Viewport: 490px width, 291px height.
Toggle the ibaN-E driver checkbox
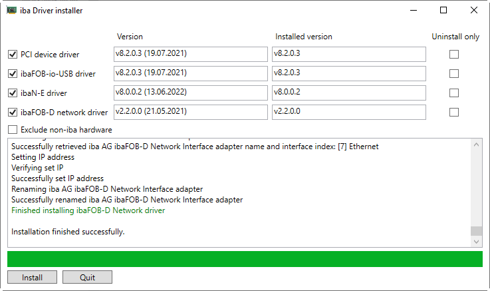[x=13, y=93]
